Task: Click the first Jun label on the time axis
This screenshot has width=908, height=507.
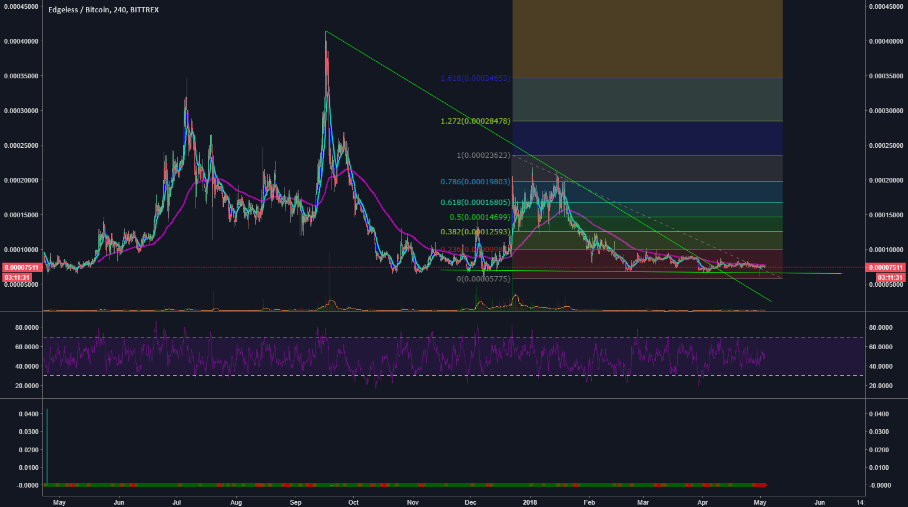Action: point(119,502)
